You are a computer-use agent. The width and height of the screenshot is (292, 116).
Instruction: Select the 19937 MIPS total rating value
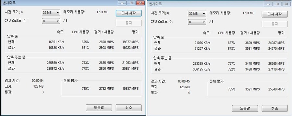pos(130,89)
